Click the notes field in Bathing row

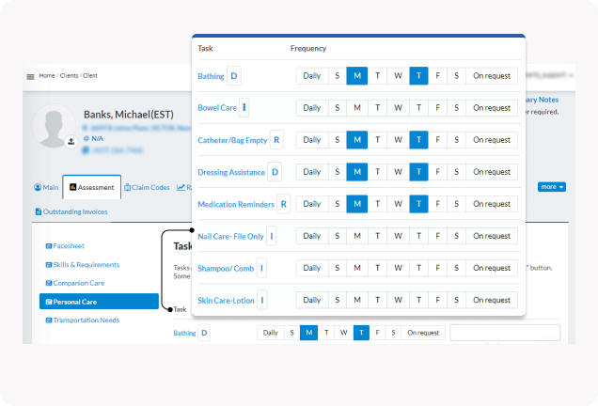point(505,333)
